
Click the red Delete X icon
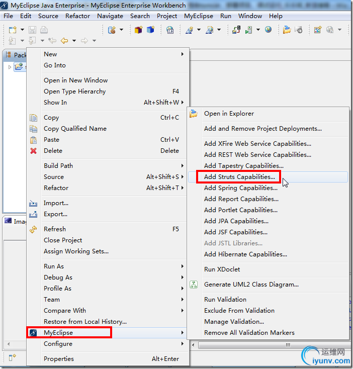(33, 151)
